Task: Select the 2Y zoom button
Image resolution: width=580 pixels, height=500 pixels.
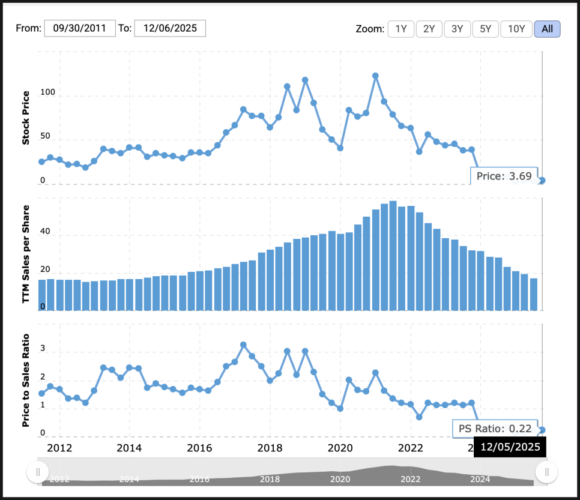Action: 429,29
